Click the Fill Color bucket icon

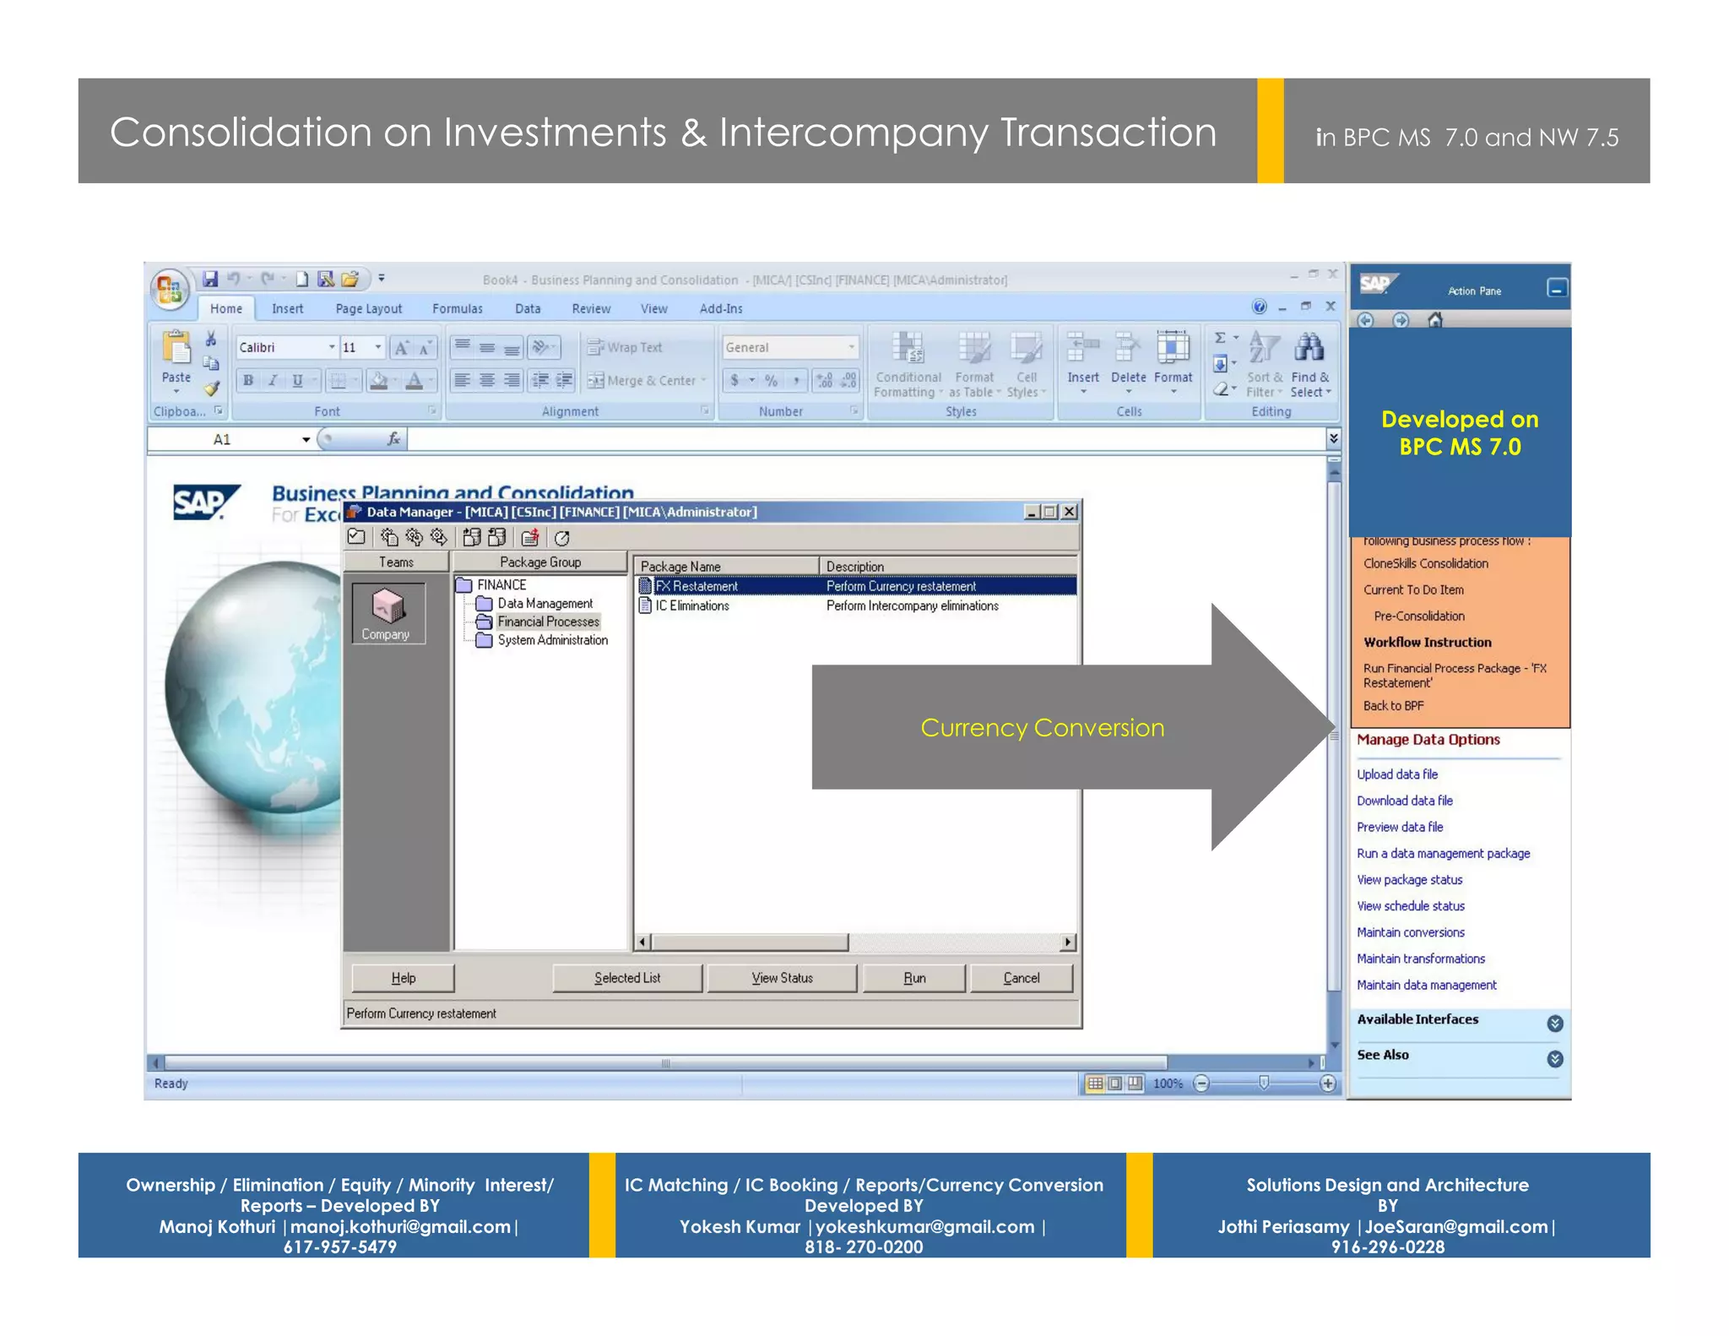point(379,381)
